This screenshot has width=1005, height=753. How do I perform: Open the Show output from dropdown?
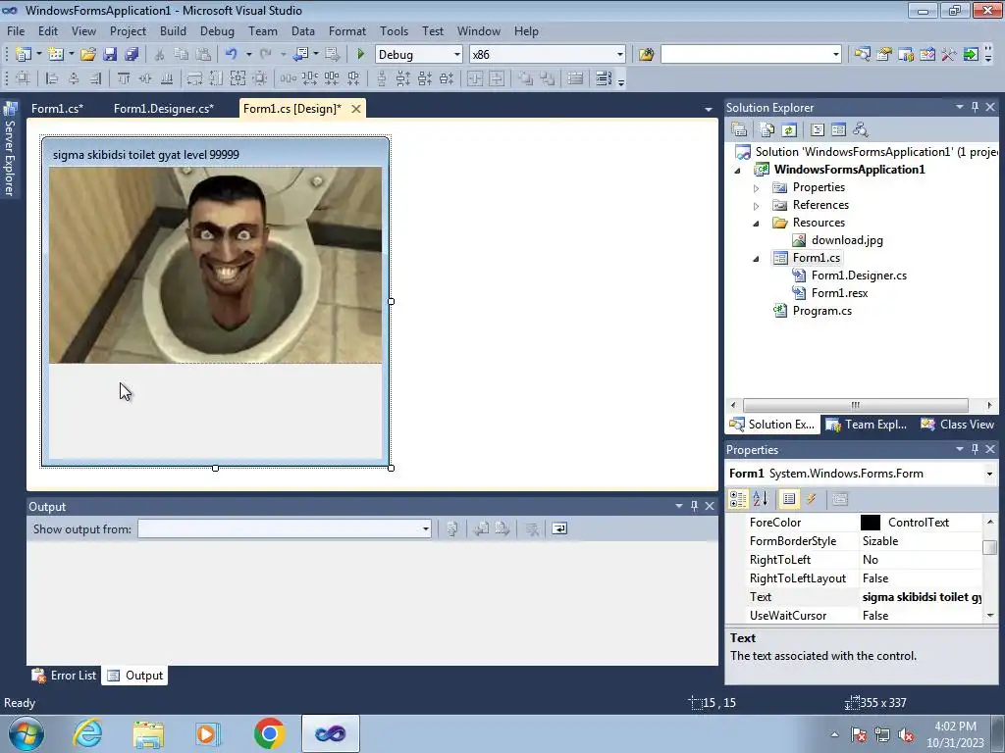point(426,528)
